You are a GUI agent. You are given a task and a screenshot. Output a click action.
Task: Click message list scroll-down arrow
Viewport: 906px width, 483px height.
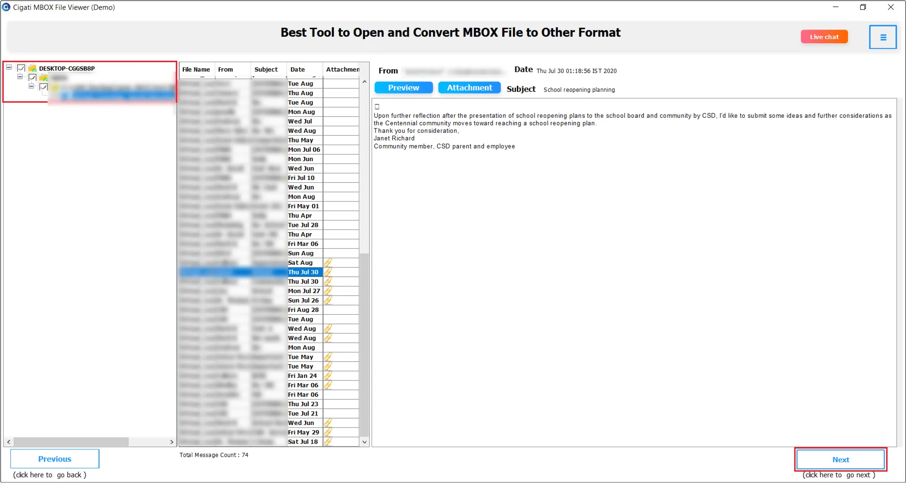pyautogui.click(x=364, y=442)
